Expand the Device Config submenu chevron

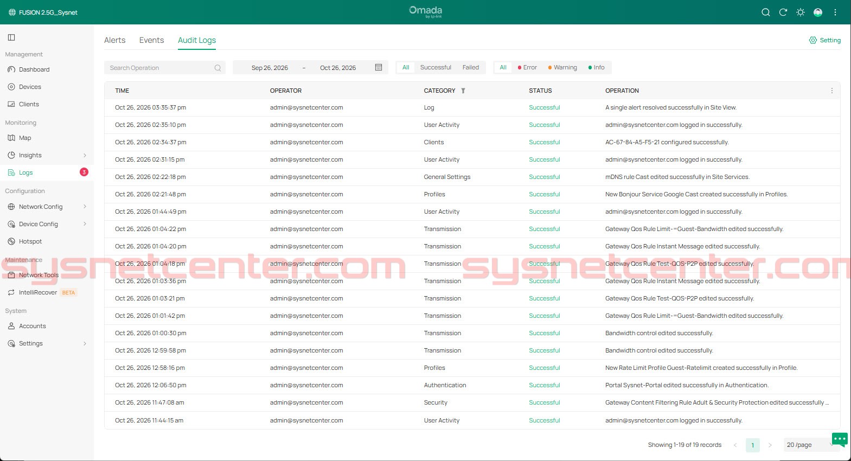85,224
